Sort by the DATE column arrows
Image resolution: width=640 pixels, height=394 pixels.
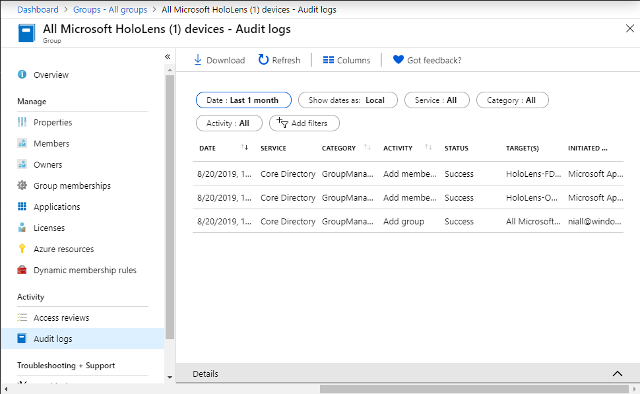(x=245, y=147)
